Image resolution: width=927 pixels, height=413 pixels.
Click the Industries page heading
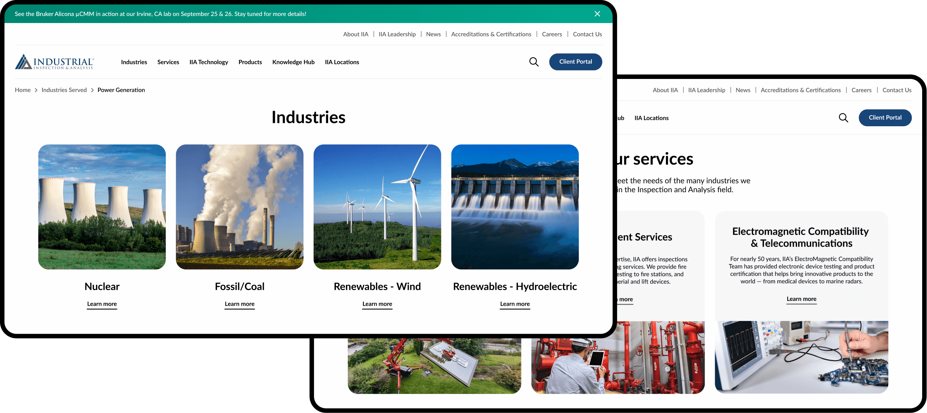(x=308, y=117)
